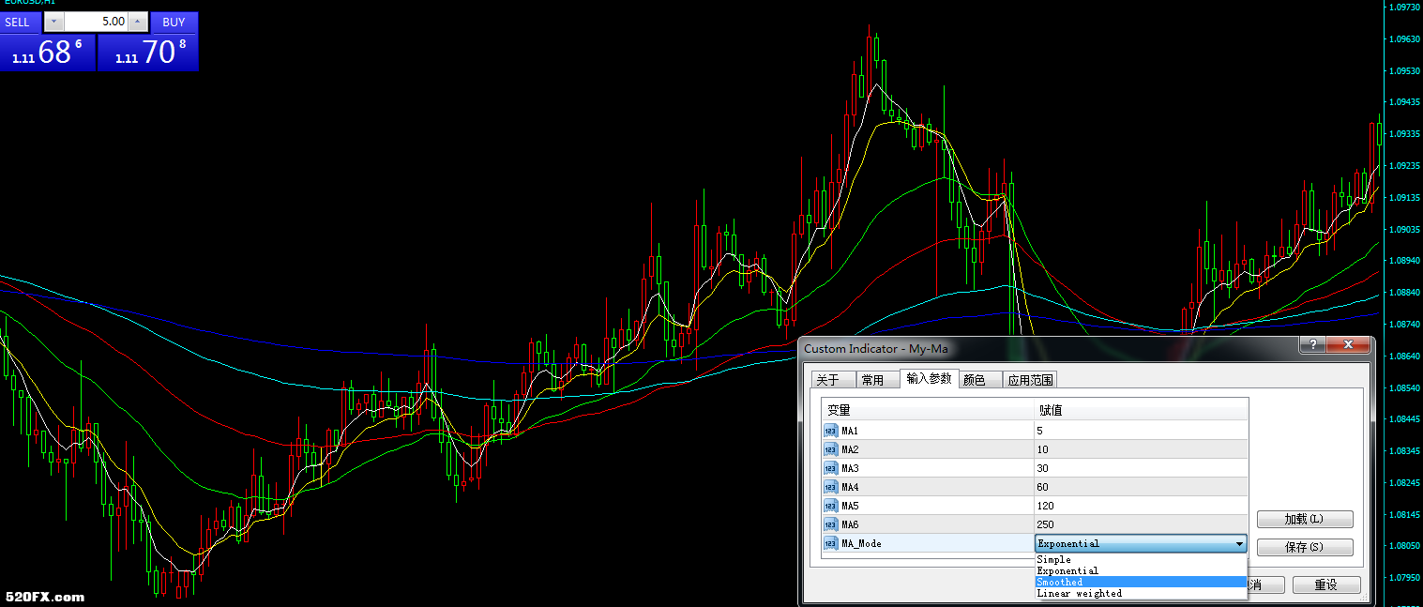
Task: Click the MA_Mode variable icon
Action: pyautogui.click(x=831, y=543)
